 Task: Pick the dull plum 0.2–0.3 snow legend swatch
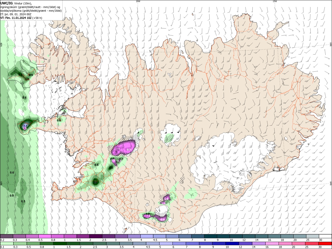click(x=7, y=236)
